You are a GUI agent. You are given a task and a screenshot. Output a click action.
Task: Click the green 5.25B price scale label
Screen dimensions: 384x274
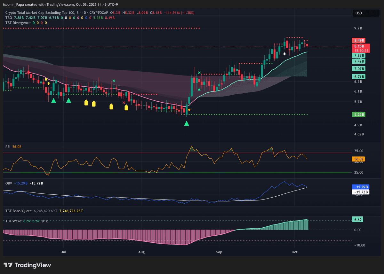tap(359, 114)
